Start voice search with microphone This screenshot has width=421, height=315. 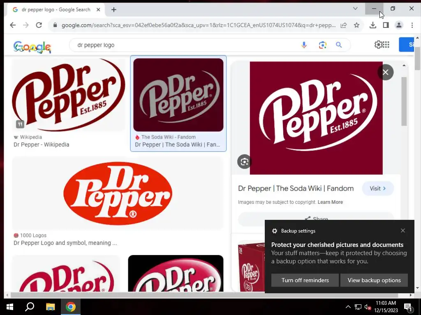click(x=304, y=45)
